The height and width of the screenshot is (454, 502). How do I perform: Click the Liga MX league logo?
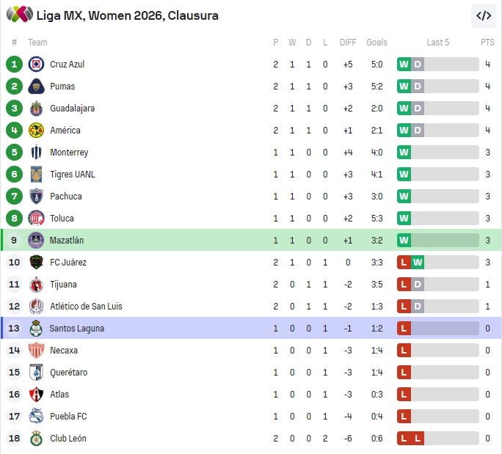coord(20,15)
